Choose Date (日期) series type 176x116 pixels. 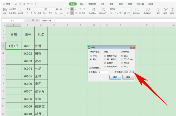pyautogui.click(x=105, y=63)
